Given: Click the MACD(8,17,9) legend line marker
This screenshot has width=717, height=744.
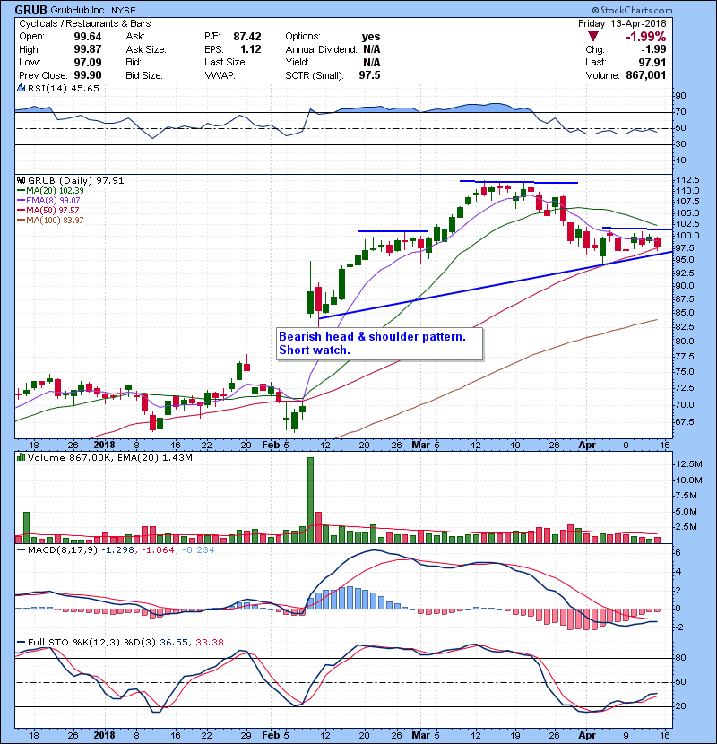Looking at the screenshot, I should 21,550.
